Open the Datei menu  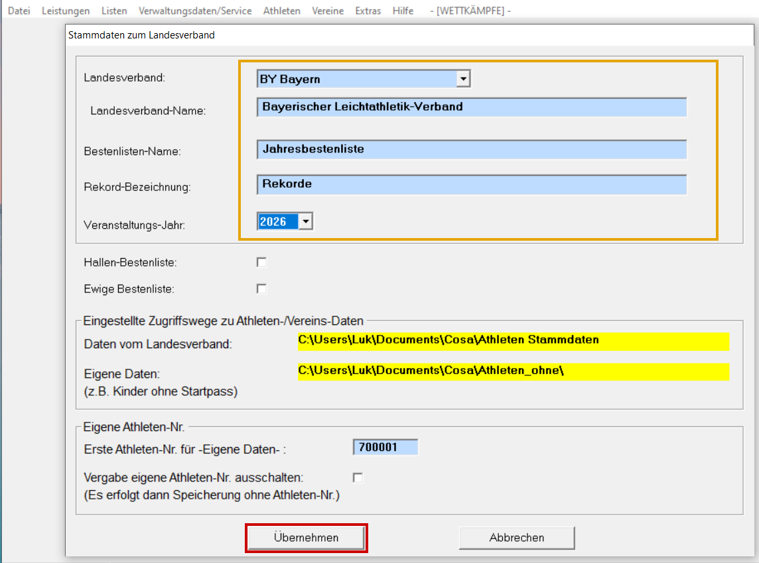click(19, 11)
